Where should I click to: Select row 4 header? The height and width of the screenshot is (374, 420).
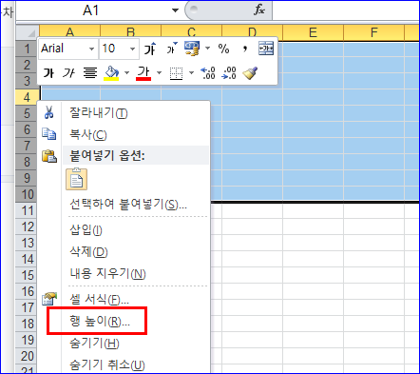point(27,97)
